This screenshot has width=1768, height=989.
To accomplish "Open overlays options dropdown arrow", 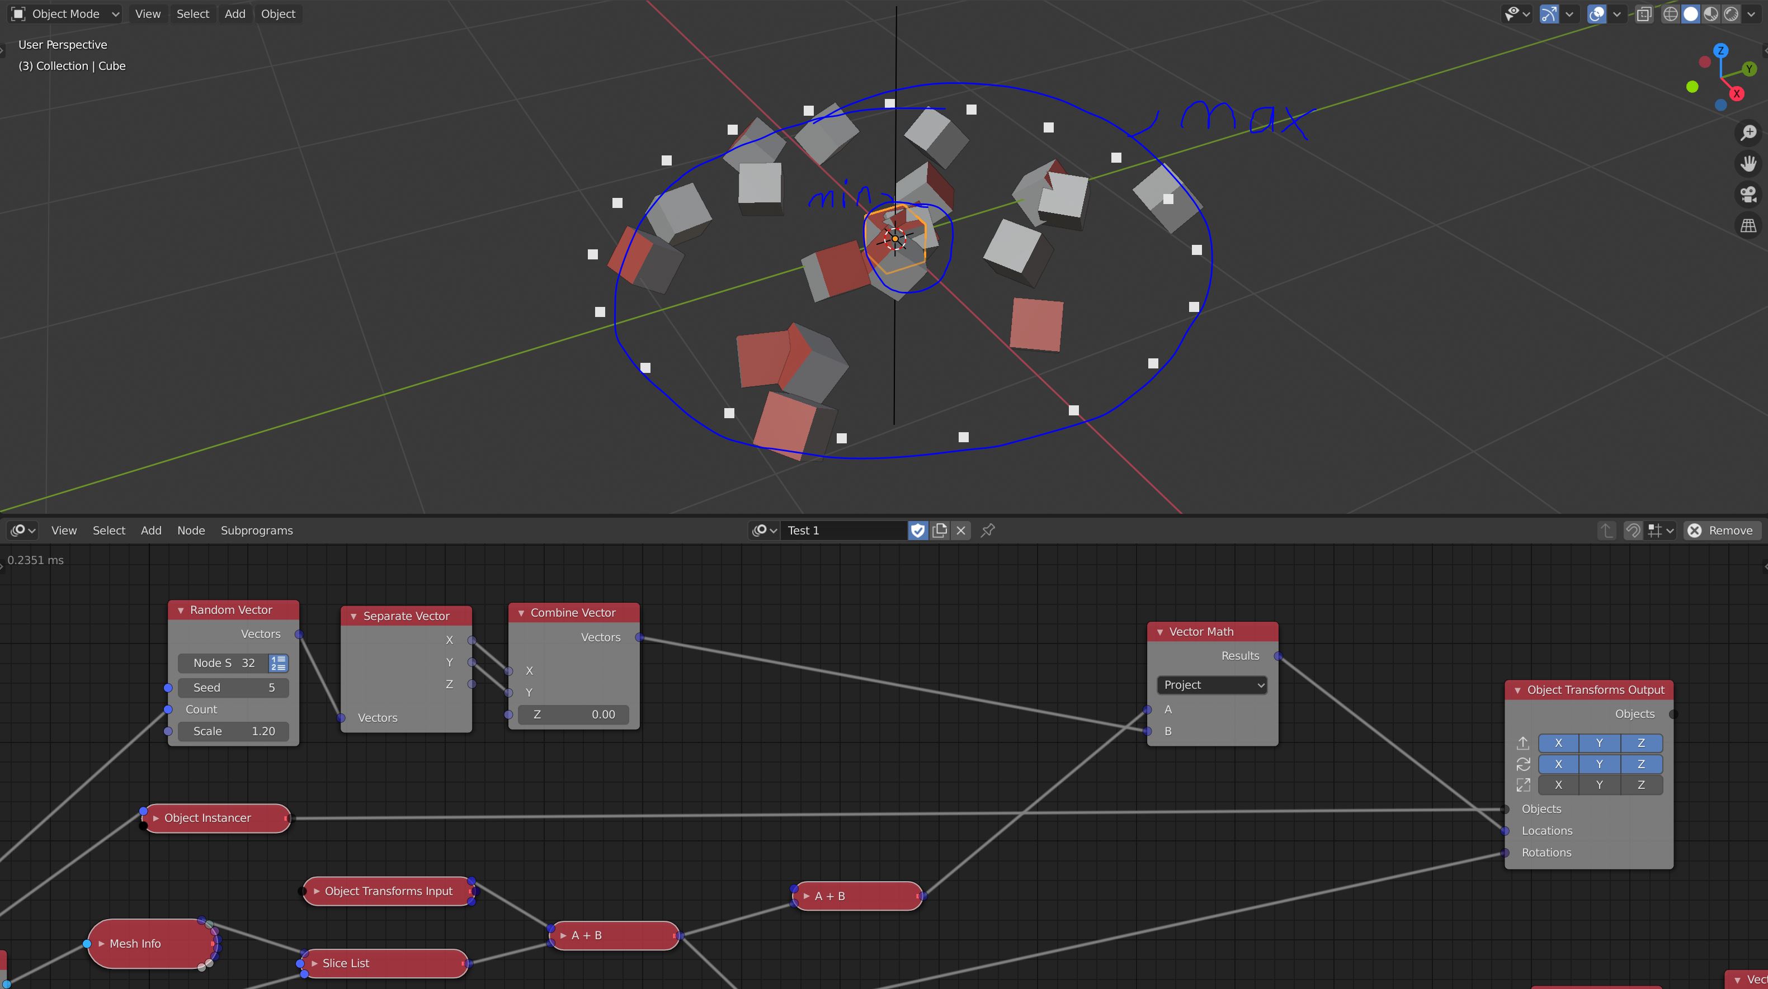I will pos(1616,14).
